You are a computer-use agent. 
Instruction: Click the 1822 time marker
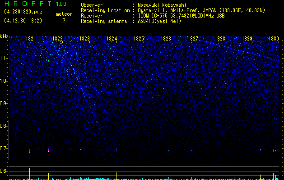[58, 39]
